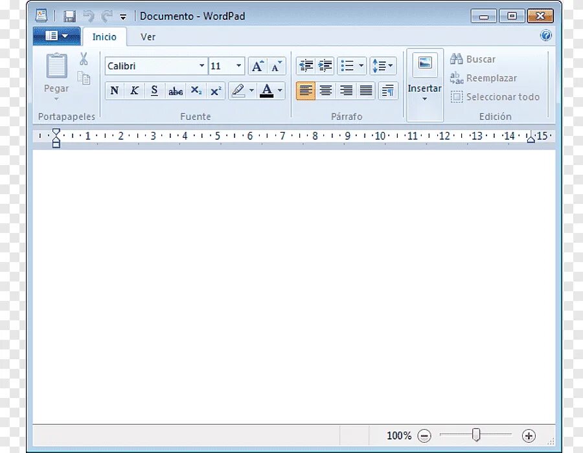
Task: Click Reemplazar to replace text
Action: click(x=483, y=78)
